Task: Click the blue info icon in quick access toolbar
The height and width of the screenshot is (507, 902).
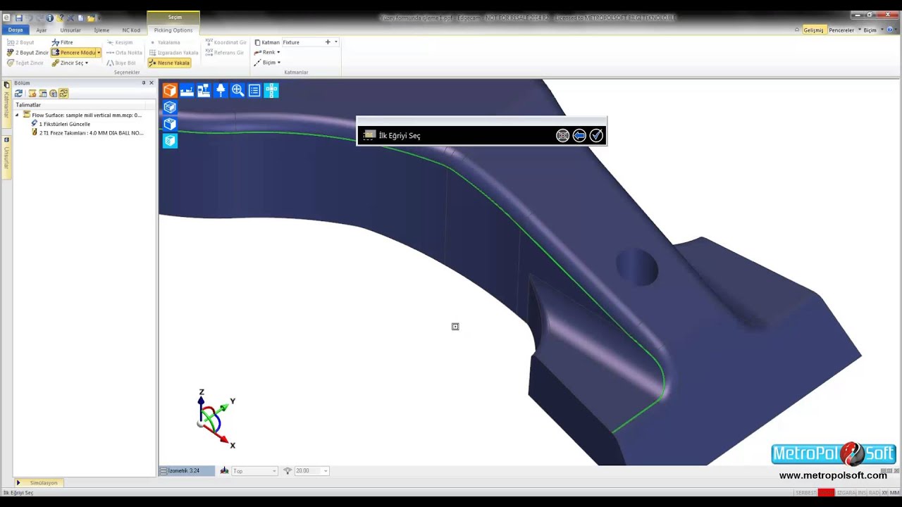Action: tap(49, 18)
